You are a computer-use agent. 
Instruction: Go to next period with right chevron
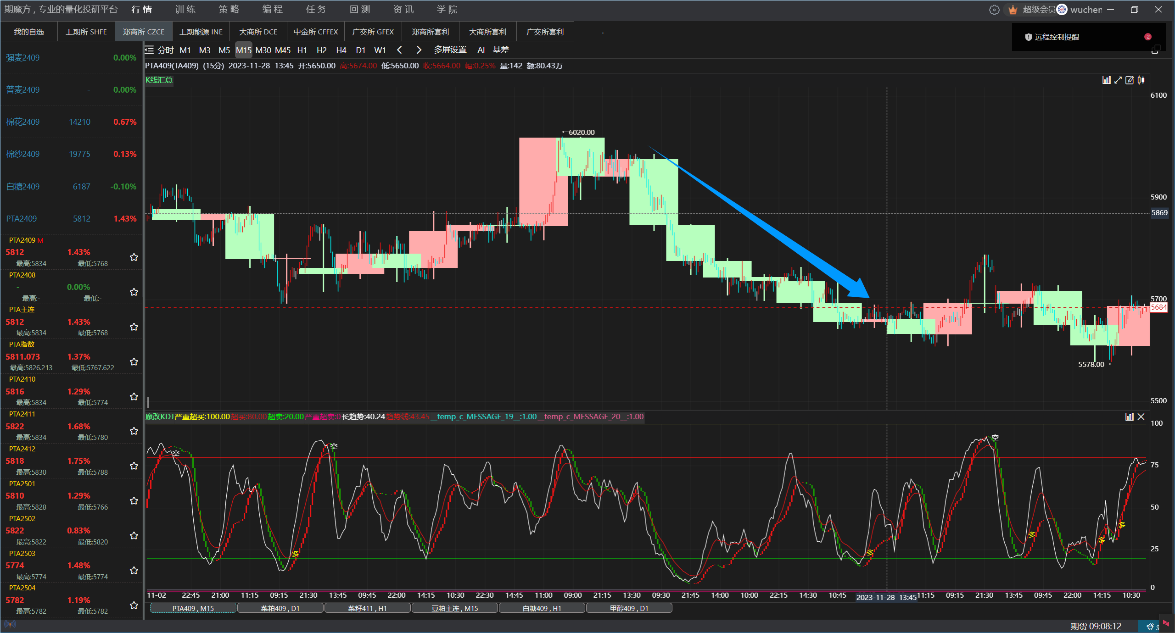pos(419,50)
